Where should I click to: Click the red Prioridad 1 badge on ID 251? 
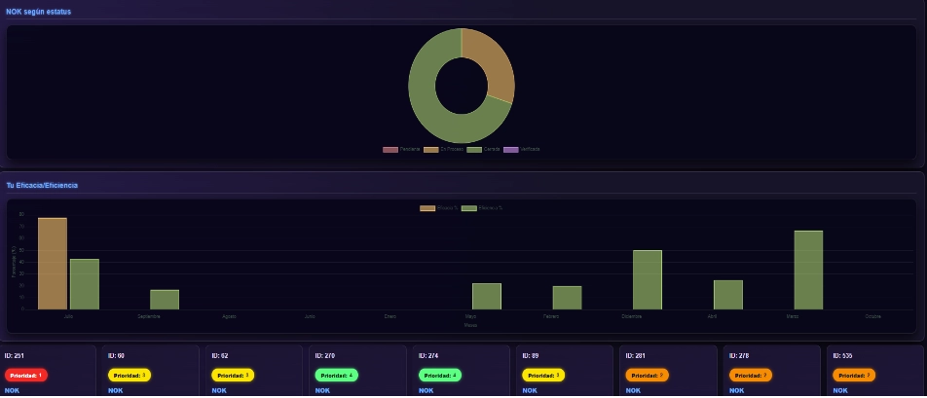(x=26, y=375)
